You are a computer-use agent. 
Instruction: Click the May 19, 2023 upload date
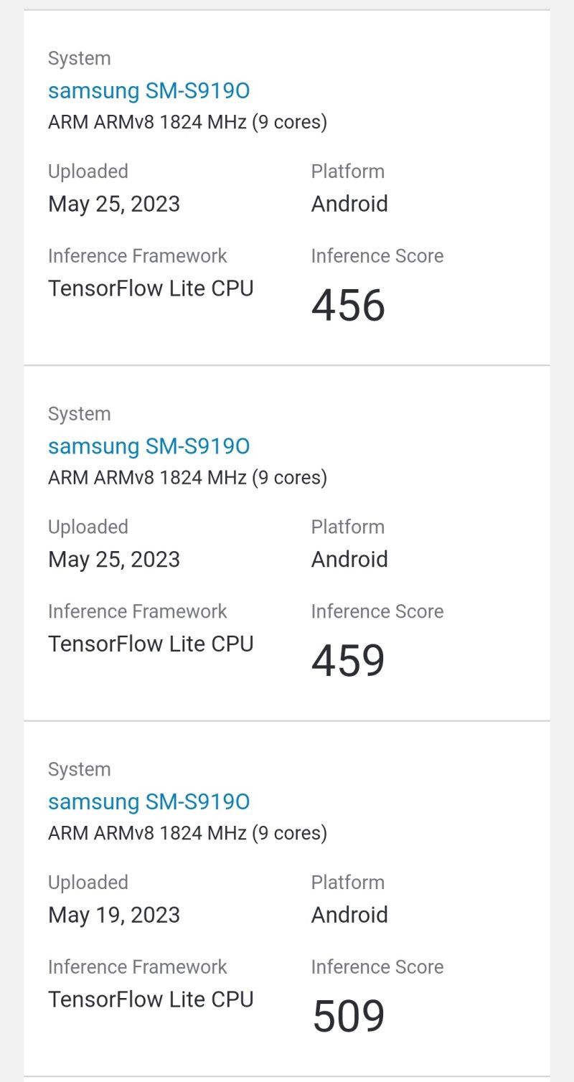point(114,915)
